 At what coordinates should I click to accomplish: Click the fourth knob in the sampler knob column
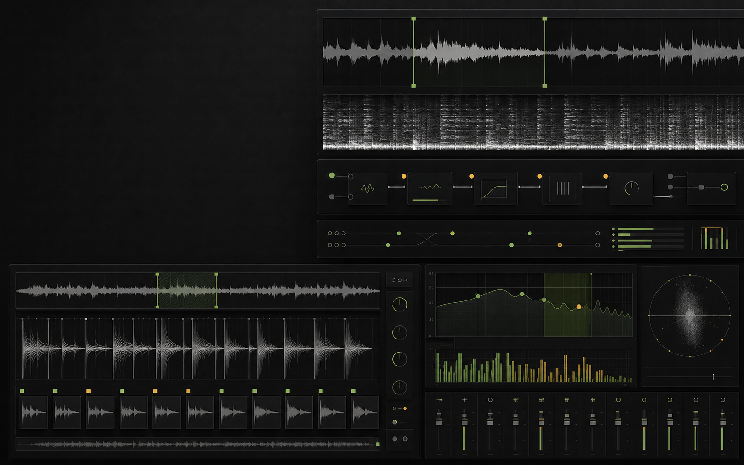pyautogui.click(x=399, y=387)
